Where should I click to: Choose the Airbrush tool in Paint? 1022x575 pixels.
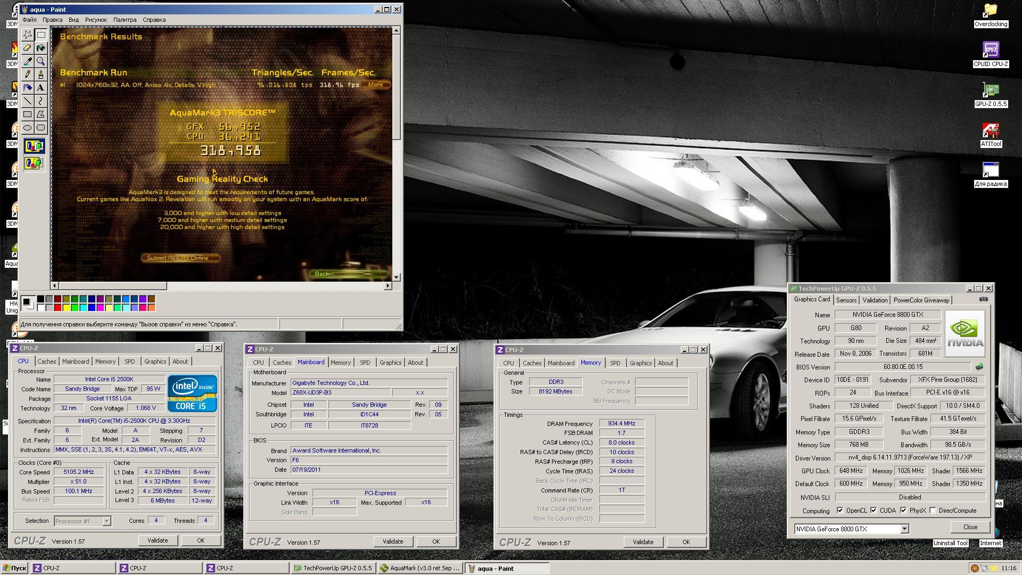(28, 88)
